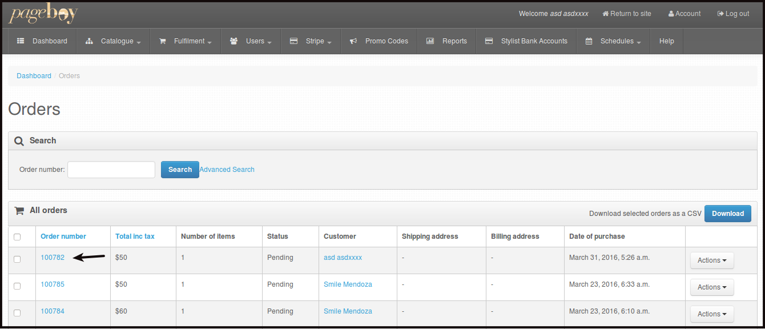Image resolution: width=765 pixels, height=329 pixels.
Task: Click the Promo Codes megaphone icon
Action: [x=353, y=41]
